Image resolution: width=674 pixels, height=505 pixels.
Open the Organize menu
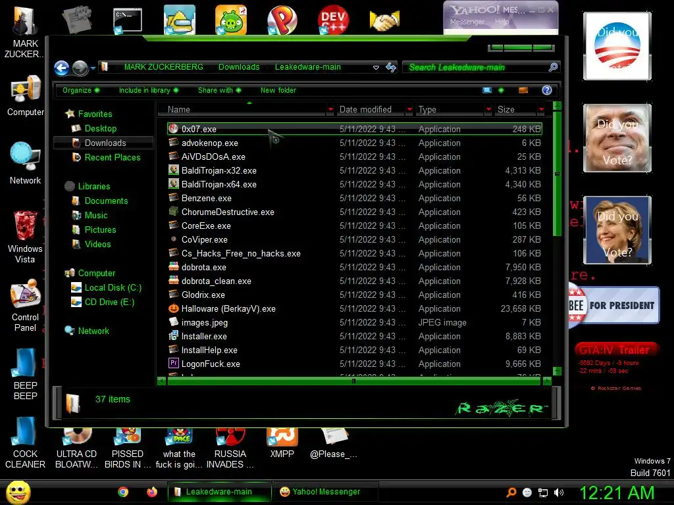pos(80,90)
